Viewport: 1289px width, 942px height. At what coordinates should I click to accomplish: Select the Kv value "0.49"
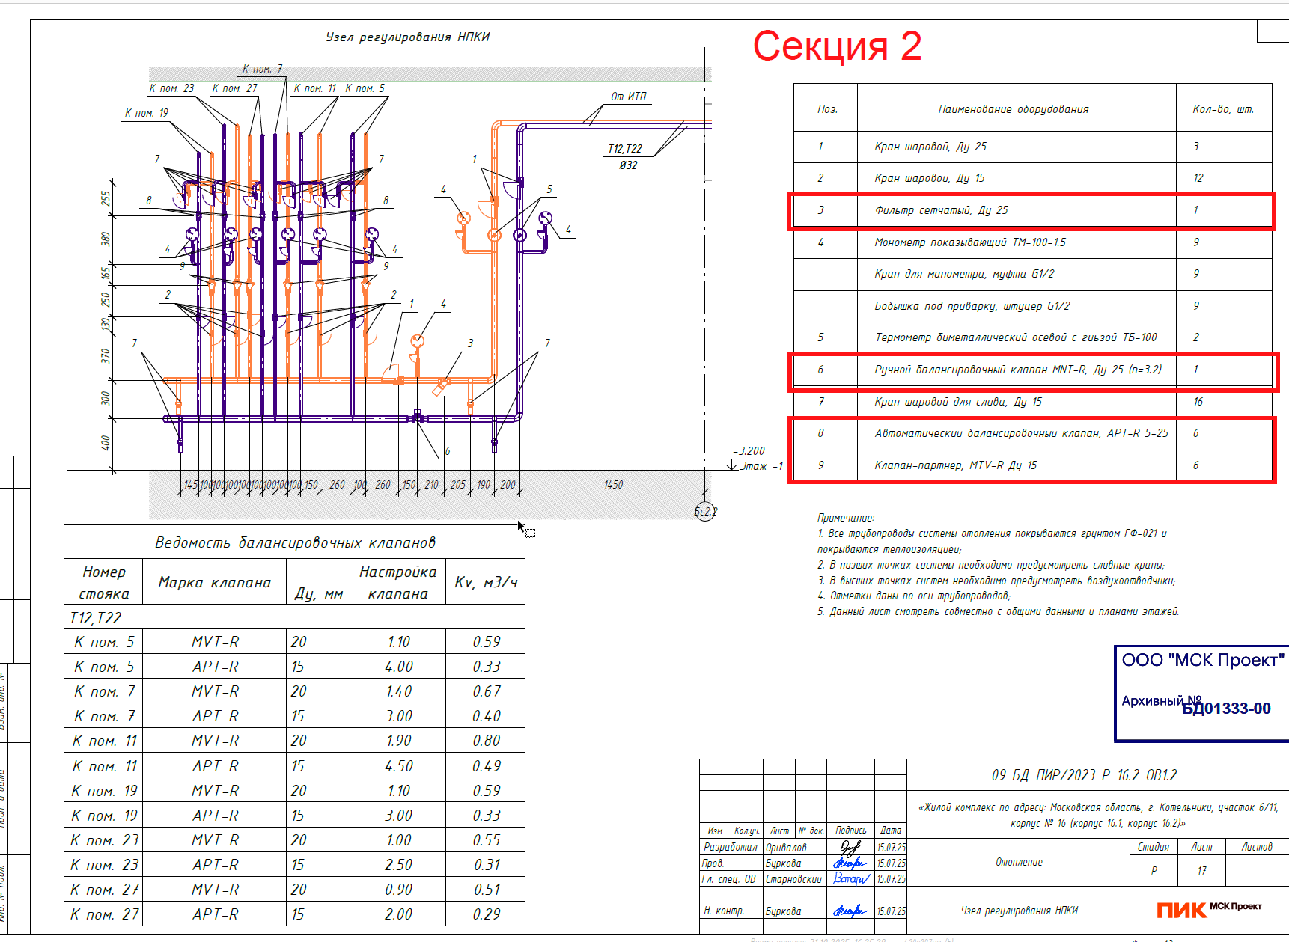tap(487, 766)
